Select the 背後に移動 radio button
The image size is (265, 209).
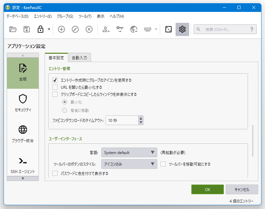[x=65, y=110]
